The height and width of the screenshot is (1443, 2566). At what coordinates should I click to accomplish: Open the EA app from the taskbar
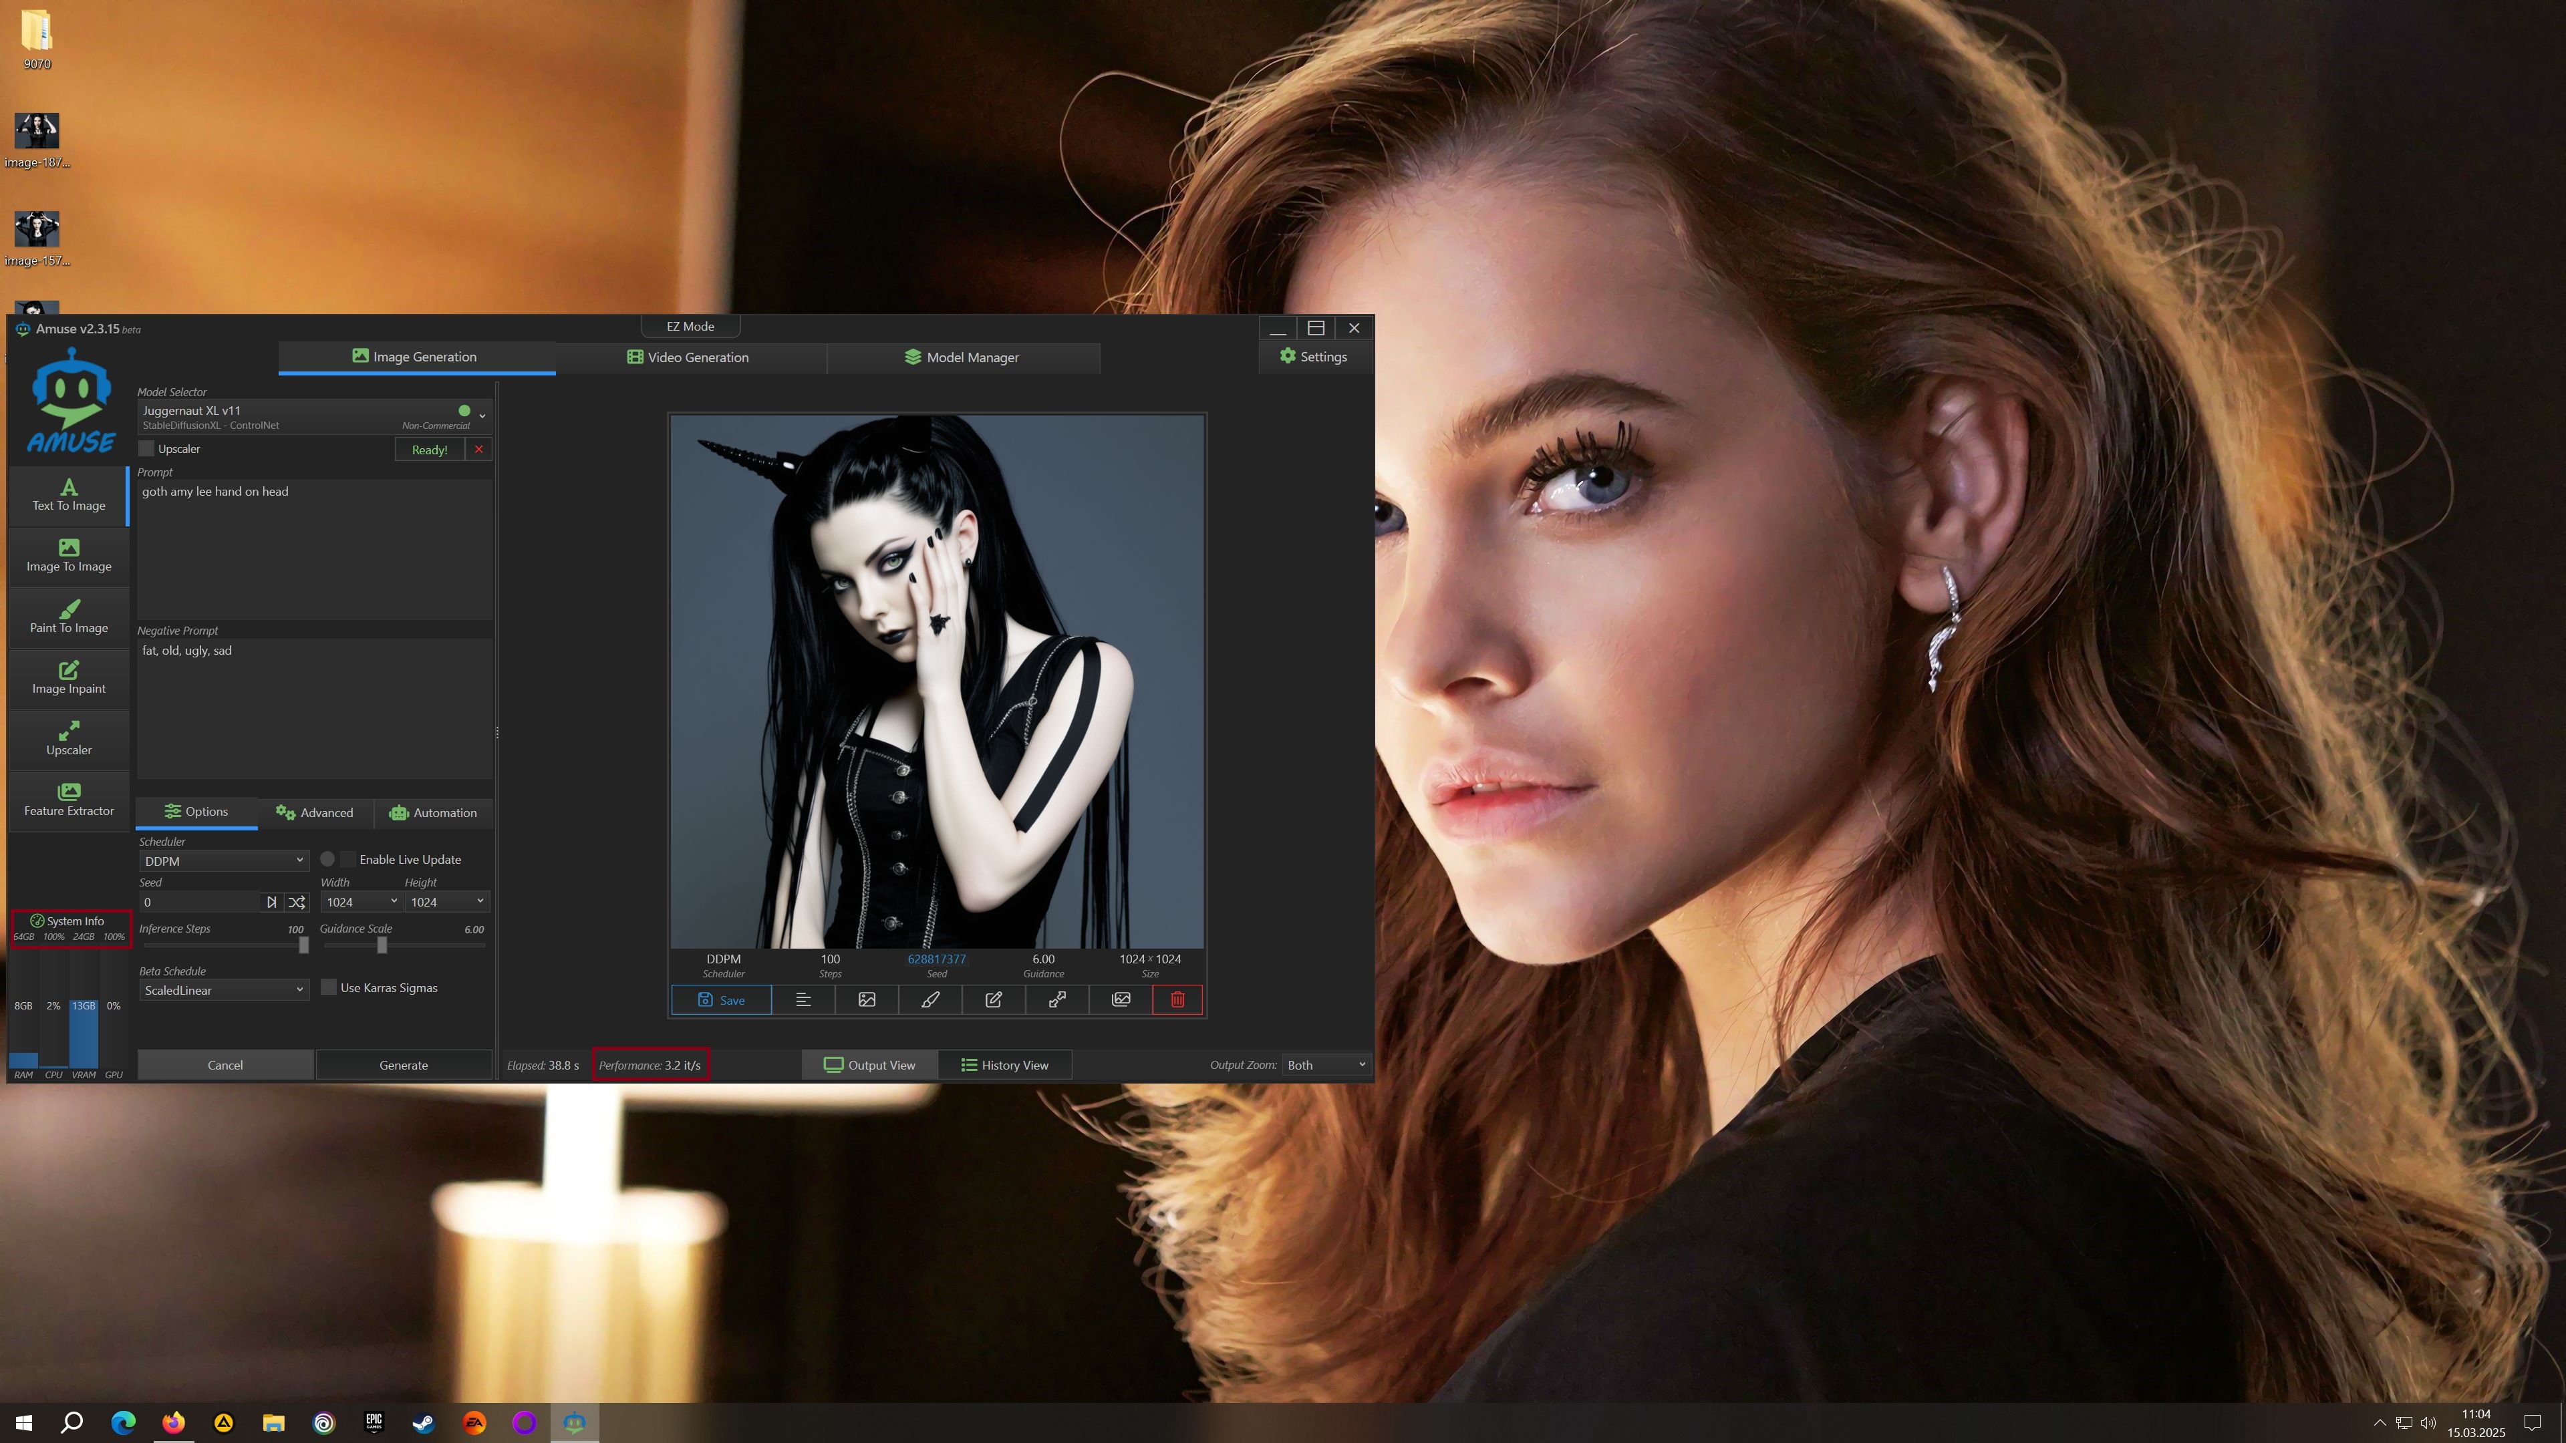[475, 1422]
